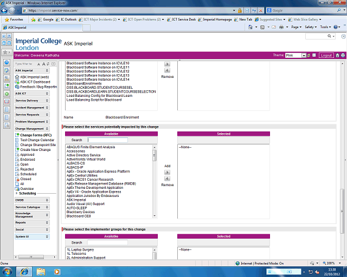Screen dimensions: 347x277
Task: Open the Overview module icon in Change Management
Action: click(17, 188)
